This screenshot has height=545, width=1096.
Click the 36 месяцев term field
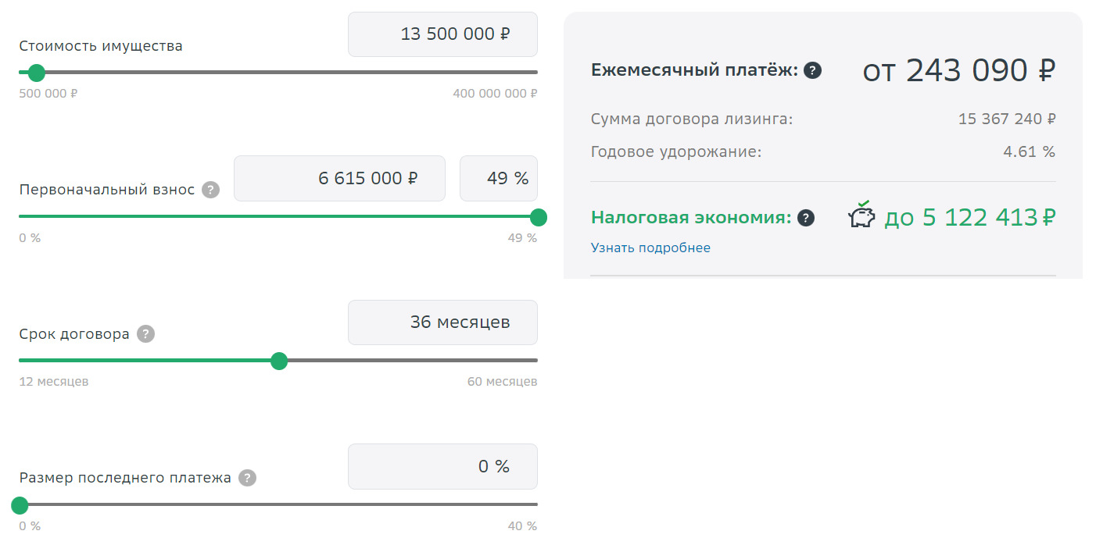click(442, 322)
